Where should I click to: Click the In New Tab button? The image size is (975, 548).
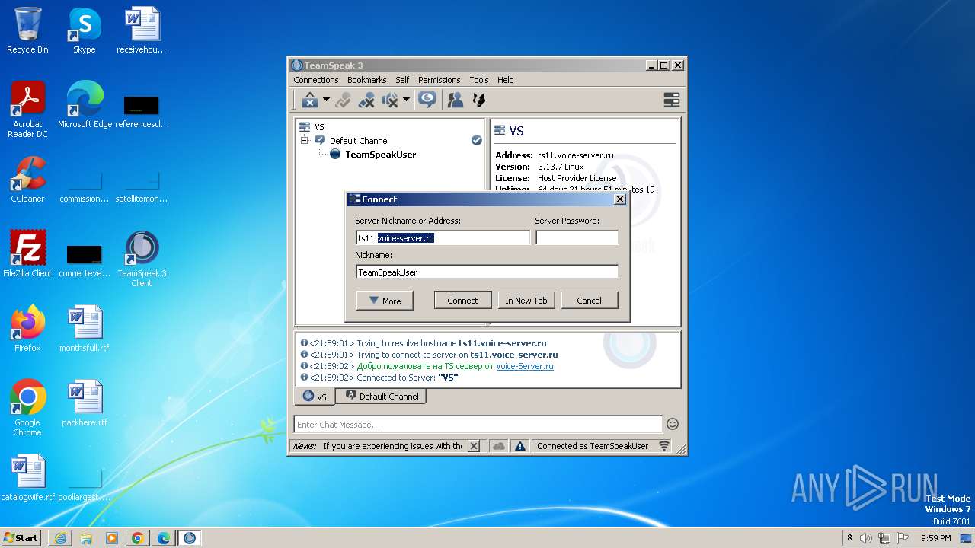click(526, 301)
